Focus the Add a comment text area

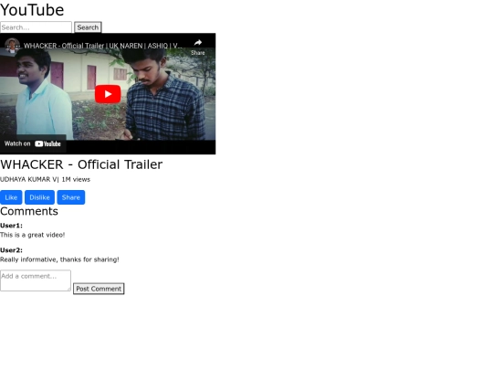point(36,280)
